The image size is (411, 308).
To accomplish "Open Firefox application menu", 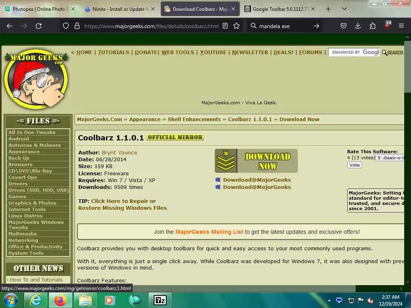I will point(401,26).
